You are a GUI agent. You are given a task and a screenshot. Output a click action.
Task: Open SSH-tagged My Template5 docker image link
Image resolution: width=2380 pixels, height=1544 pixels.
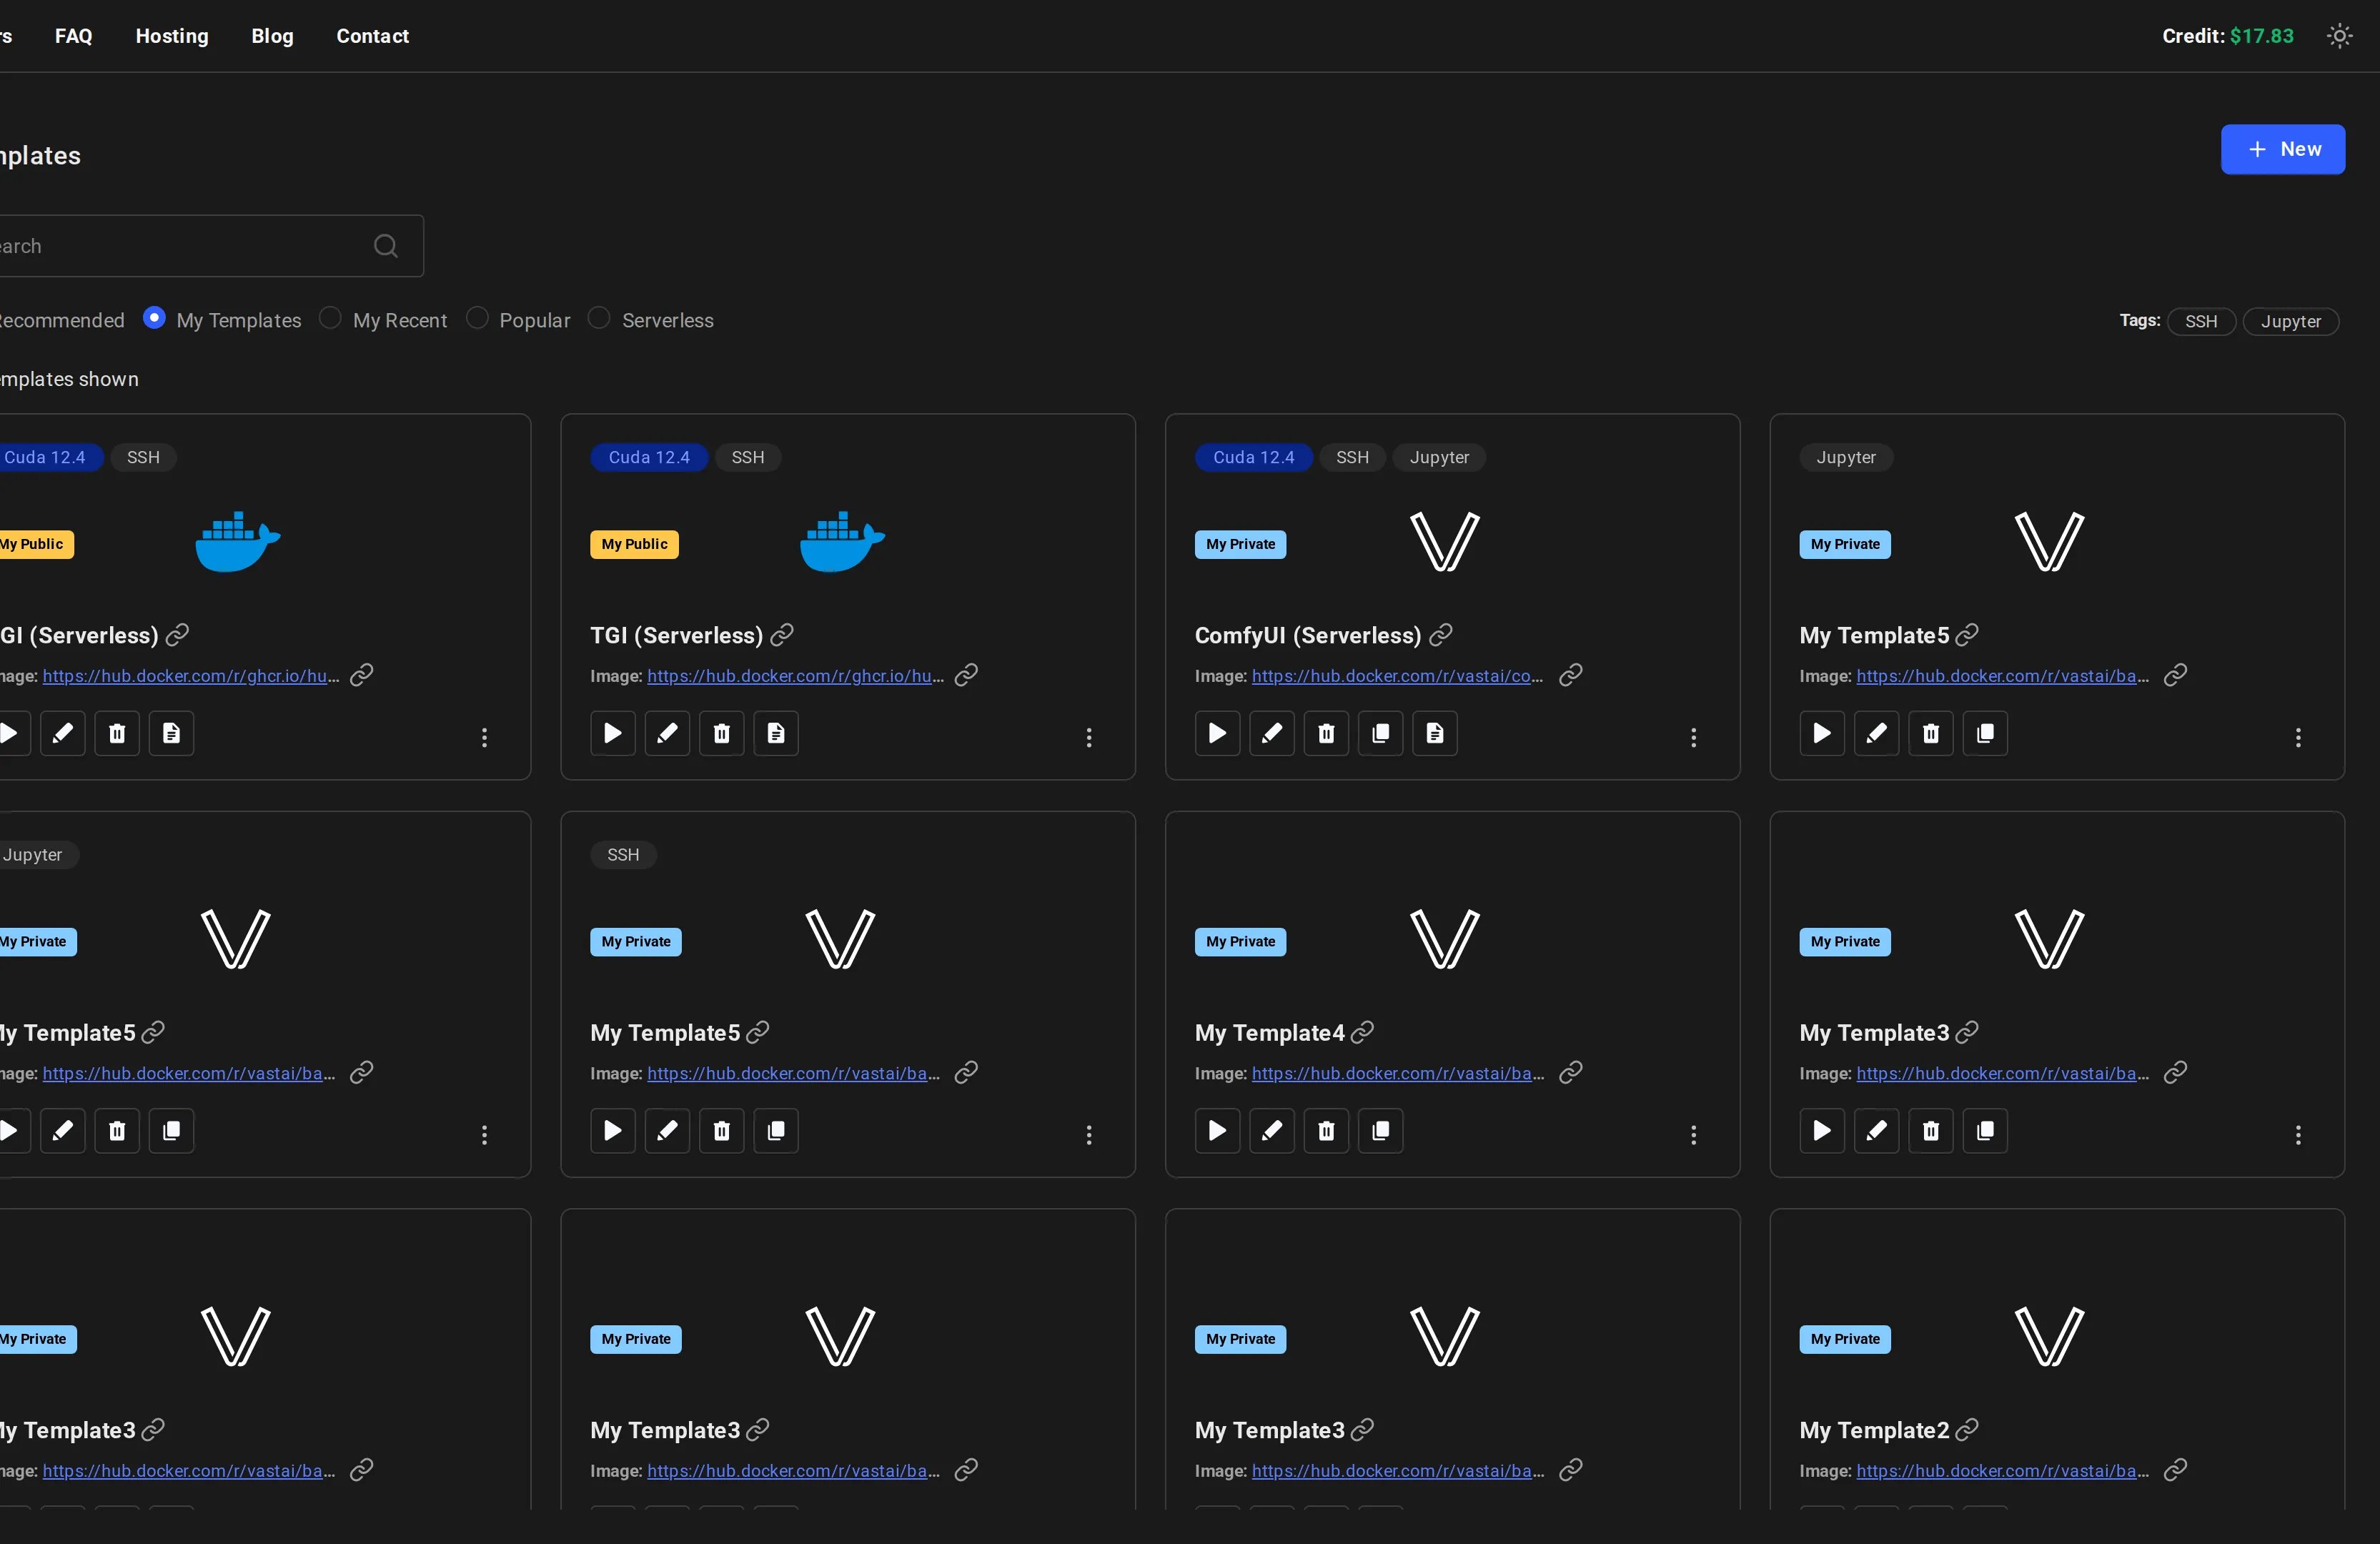pyautogui.click(x=793, y=1073)
